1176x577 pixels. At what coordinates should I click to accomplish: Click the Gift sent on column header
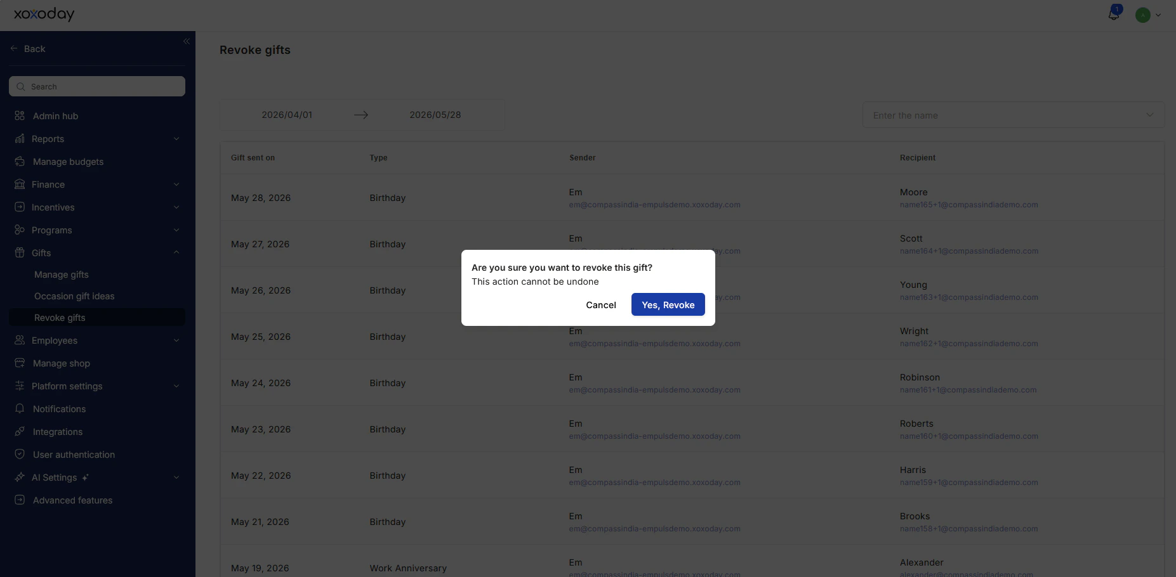[253, 158]
